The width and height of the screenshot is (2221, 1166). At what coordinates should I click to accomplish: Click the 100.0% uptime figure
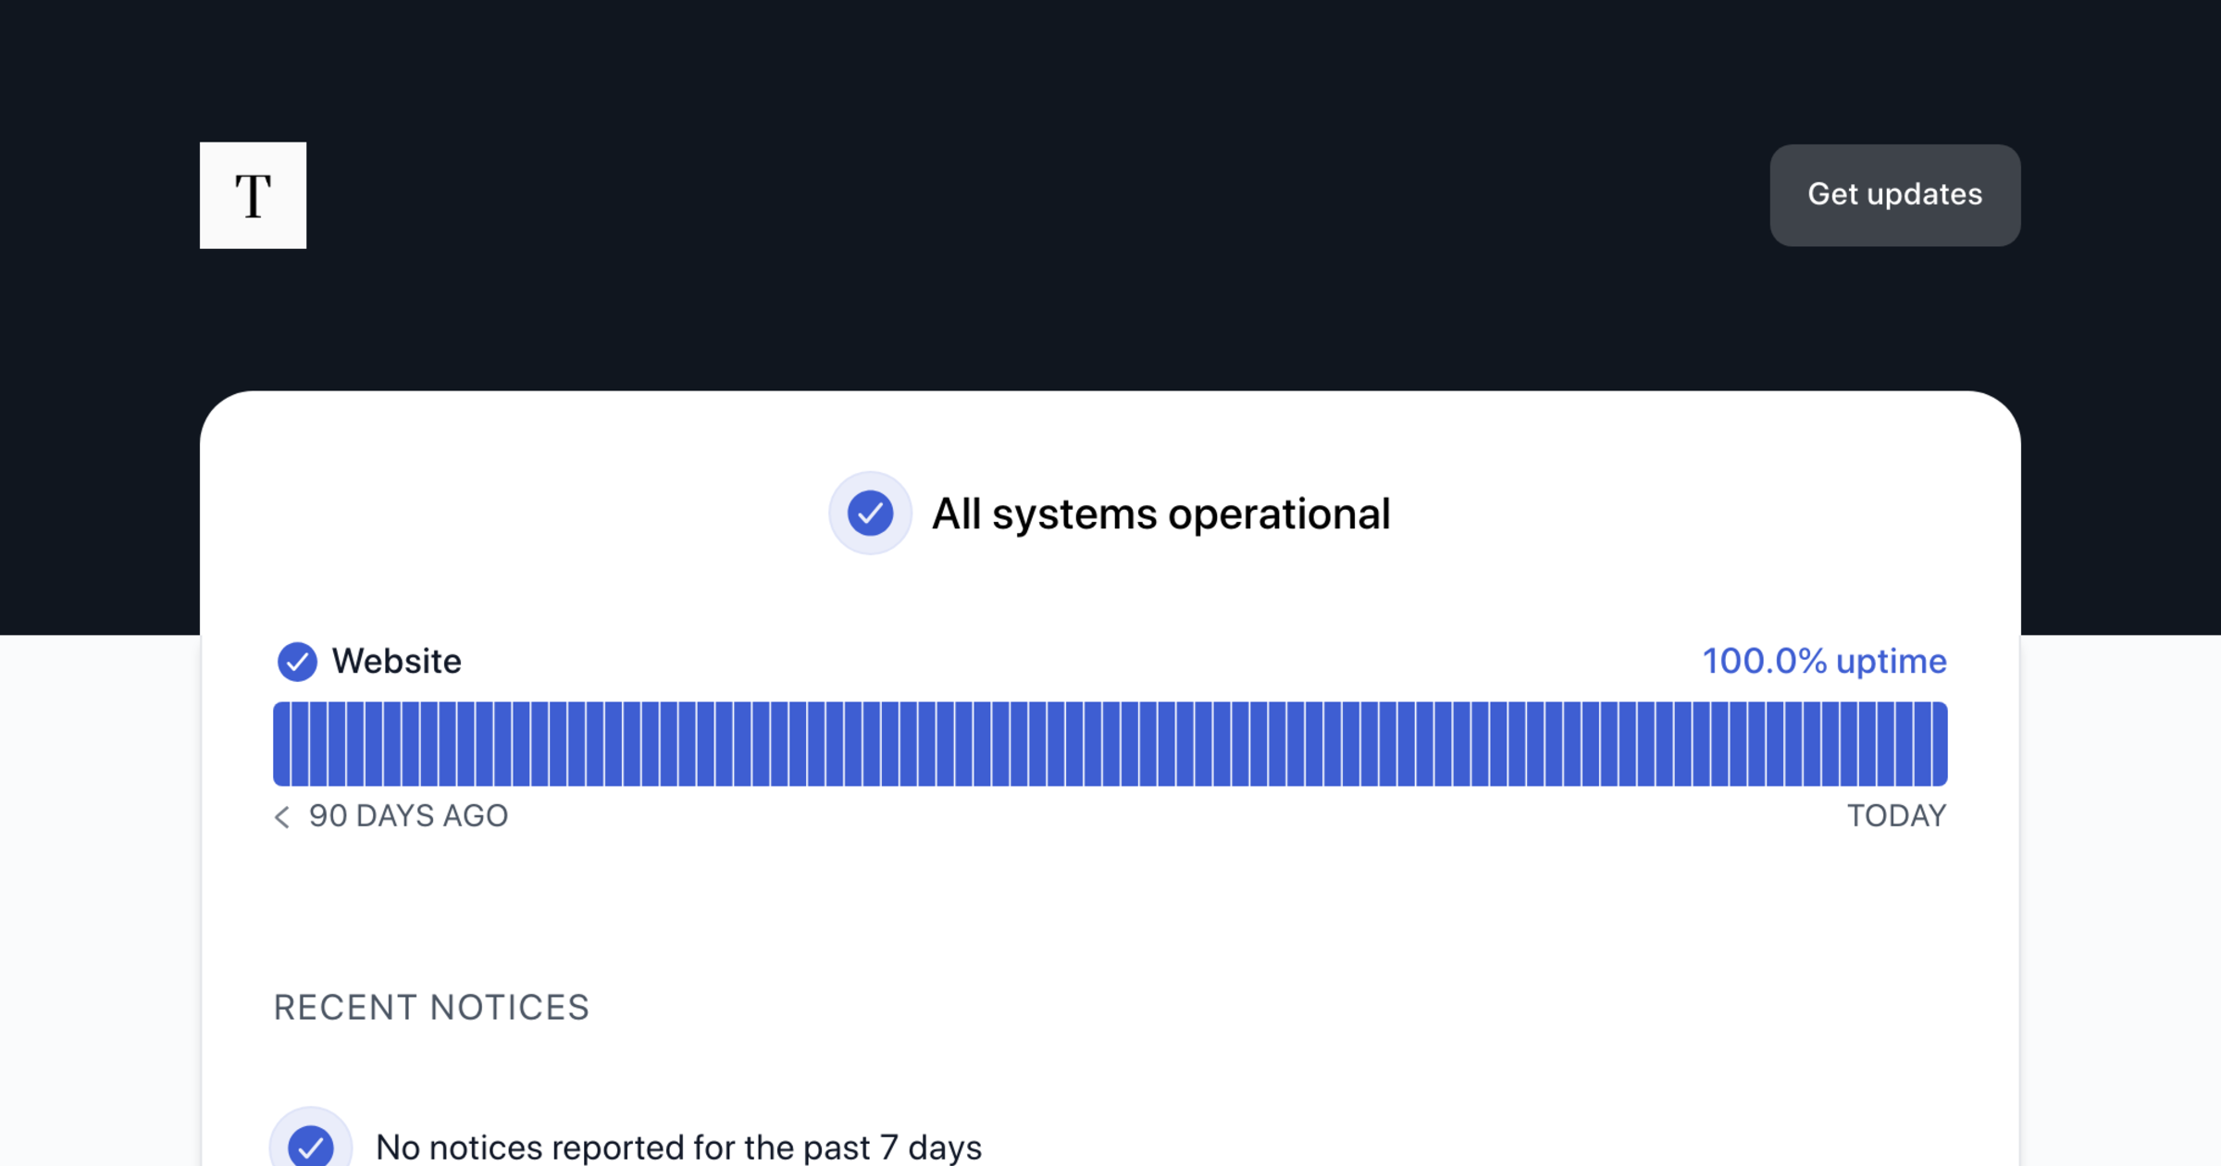point(1764,662)
